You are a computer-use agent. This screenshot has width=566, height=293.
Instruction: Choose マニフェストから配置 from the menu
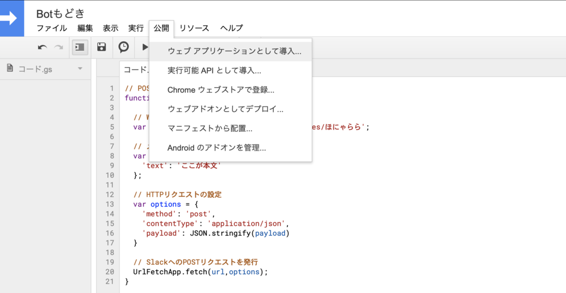(x=210, y=129)
